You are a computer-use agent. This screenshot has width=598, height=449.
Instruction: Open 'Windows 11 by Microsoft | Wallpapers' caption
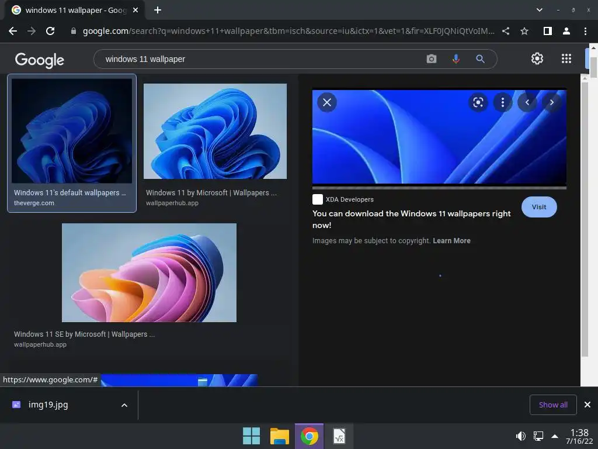(x=211, y=193)
